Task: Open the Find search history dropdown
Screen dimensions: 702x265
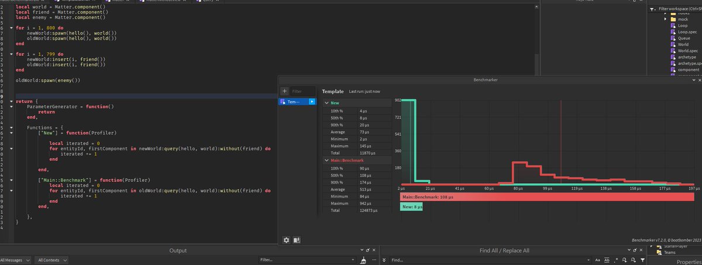Action: (x=589, y=259)
